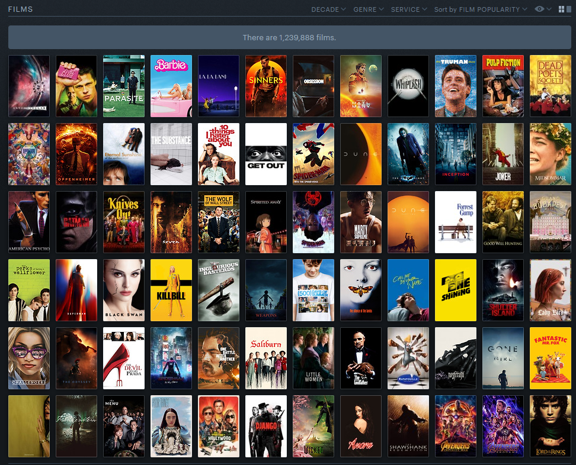Open the Good Will Hunting poster
The width and height of the screenshot is (576, 465).
point(503,222)
